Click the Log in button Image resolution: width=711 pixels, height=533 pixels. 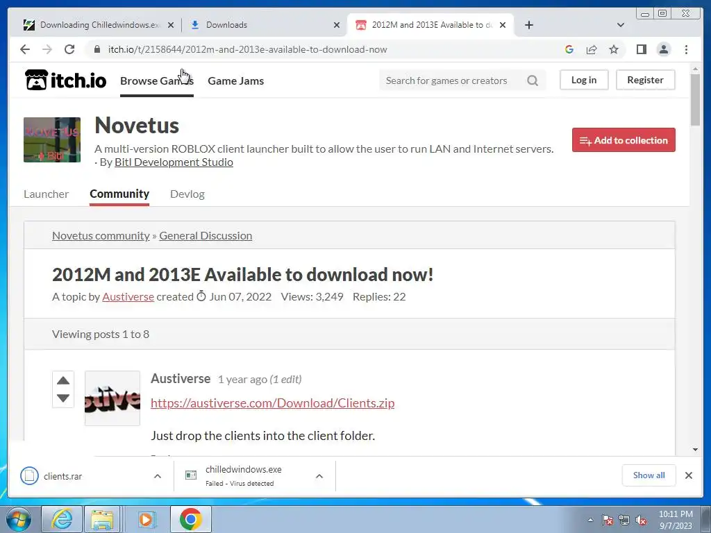point(583,80)
